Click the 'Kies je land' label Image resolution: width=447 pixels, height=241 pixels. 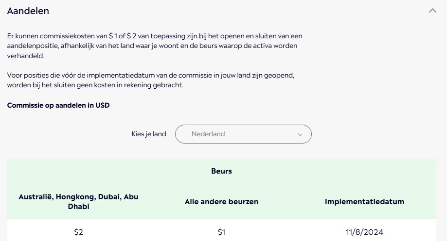(x=149, y=134)
